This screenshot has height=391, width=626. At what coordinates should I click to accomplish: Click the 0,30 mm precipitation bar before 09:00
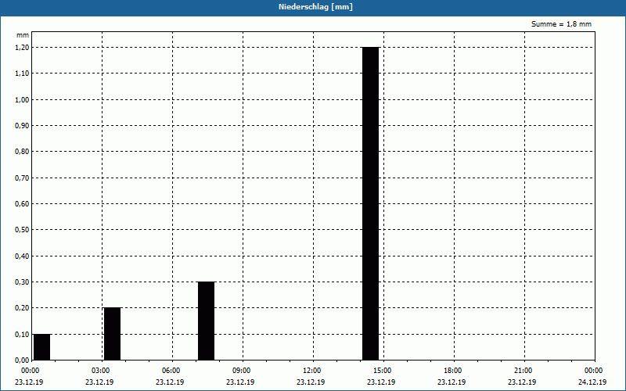(206, 321)
